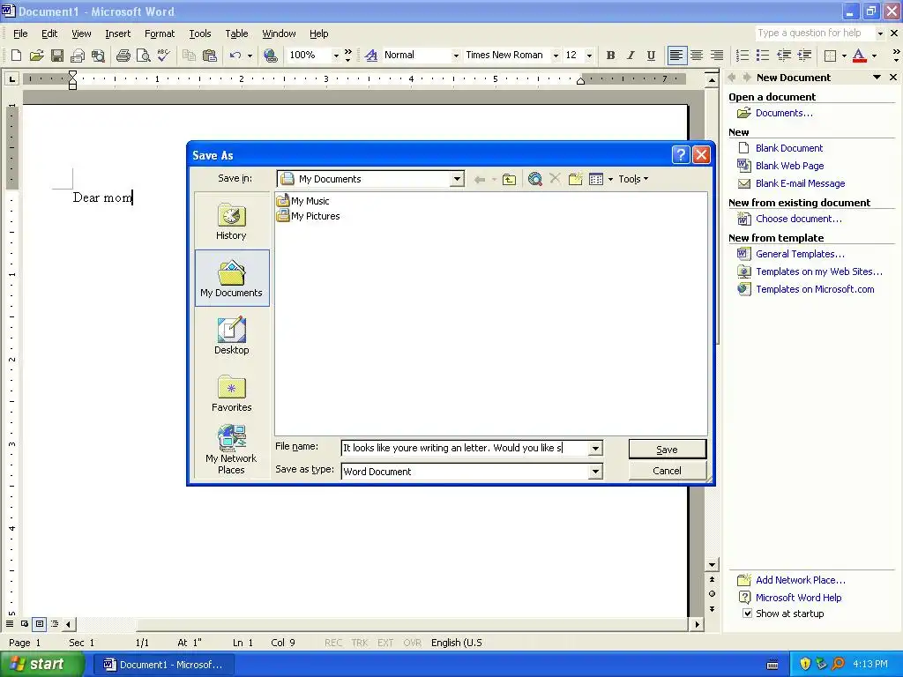Click the Type a question for help box

coord(814,33)
